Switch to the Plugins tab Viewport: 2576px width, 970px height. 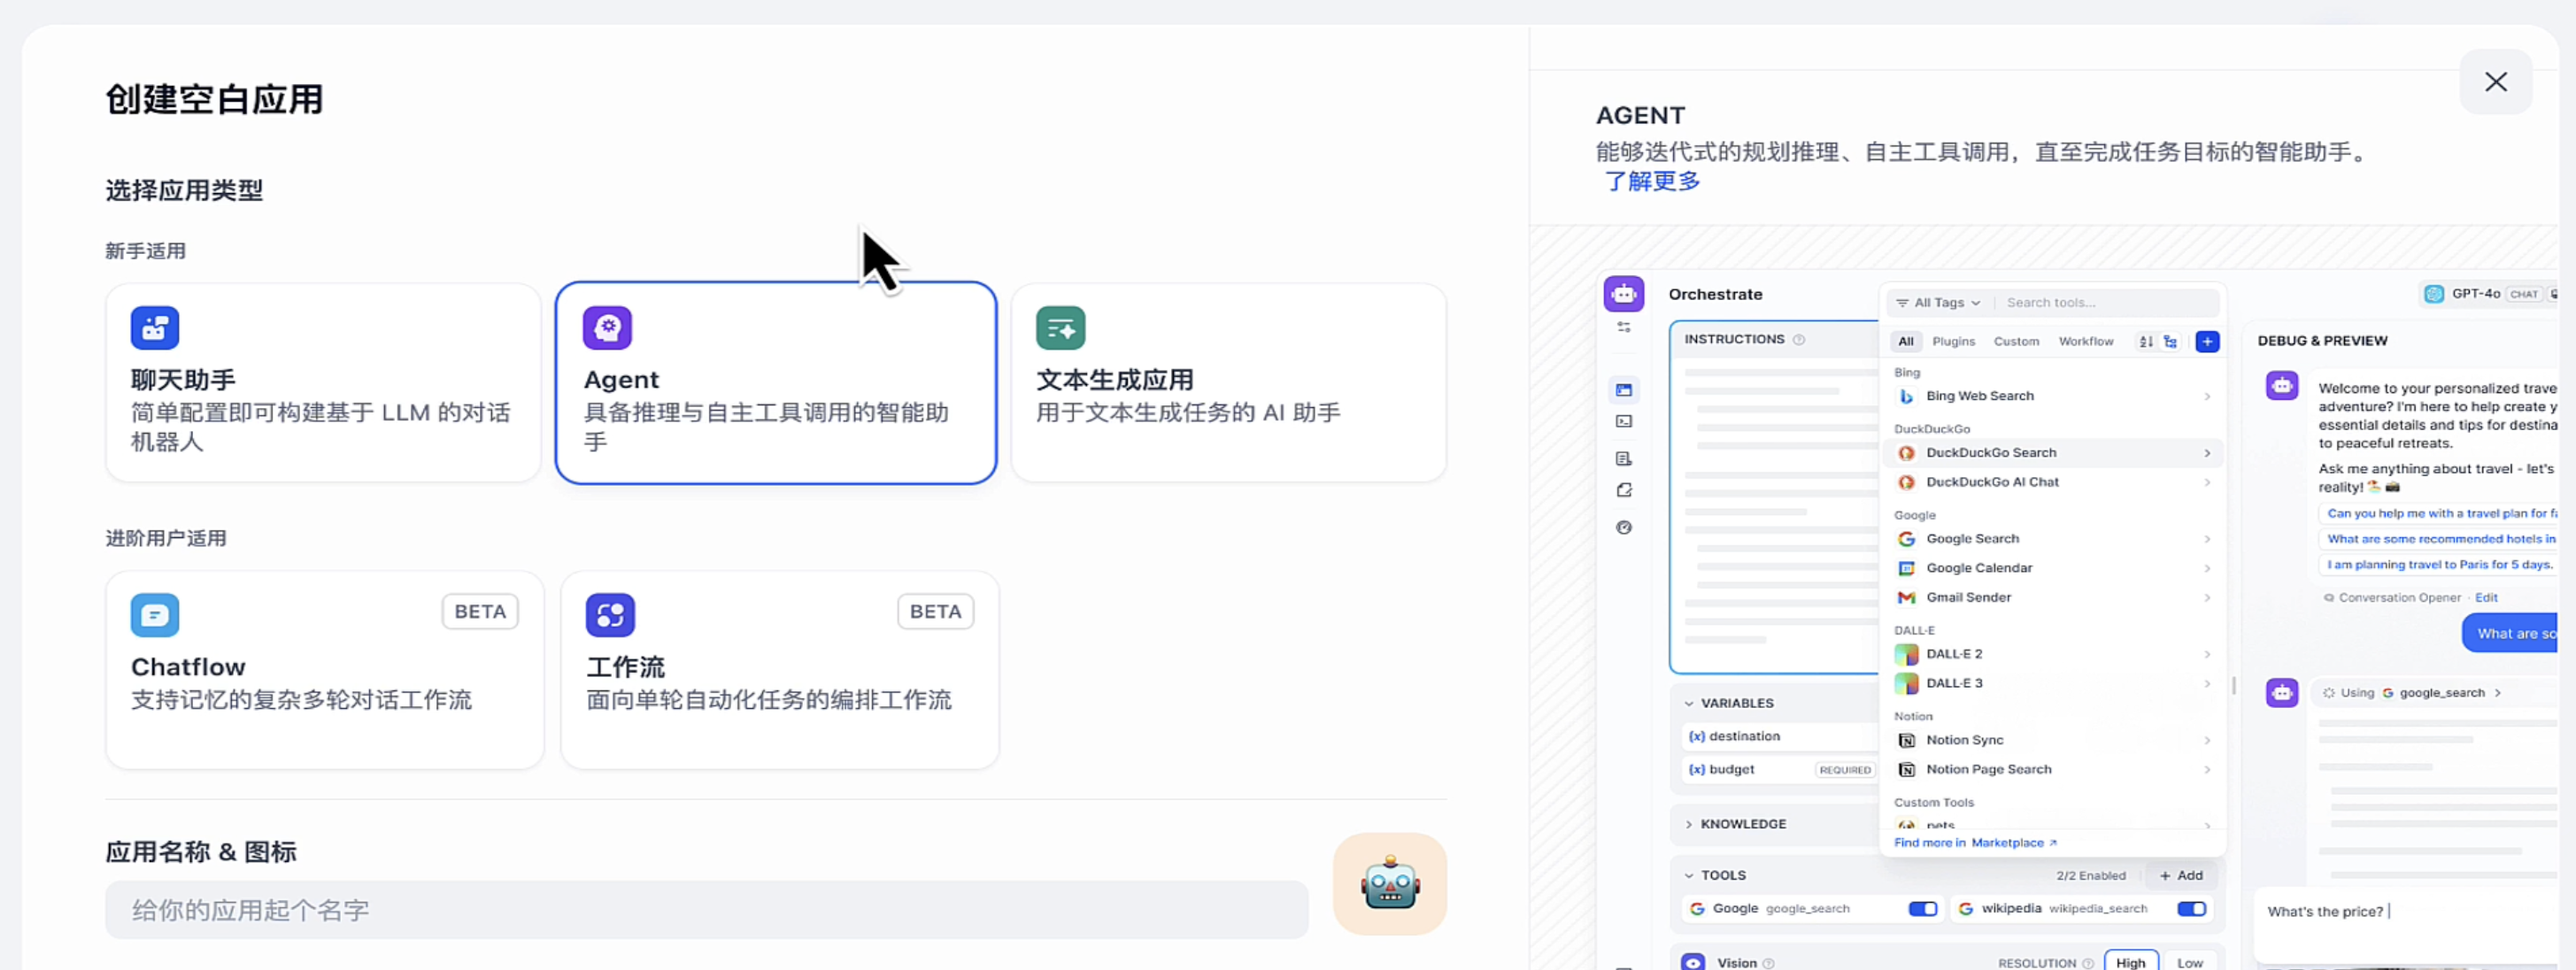pos(1953,341)
